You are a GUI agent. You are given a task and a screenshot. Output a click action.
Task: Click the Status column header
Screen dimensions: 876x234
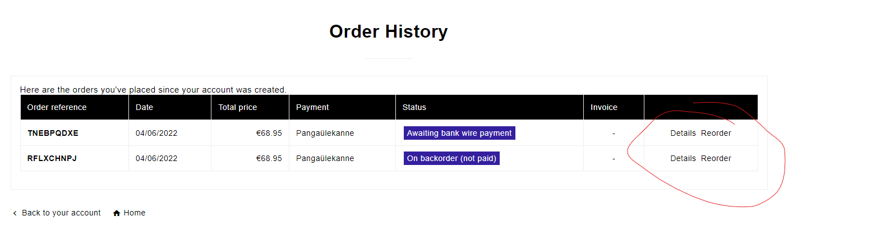coord(414,107)
